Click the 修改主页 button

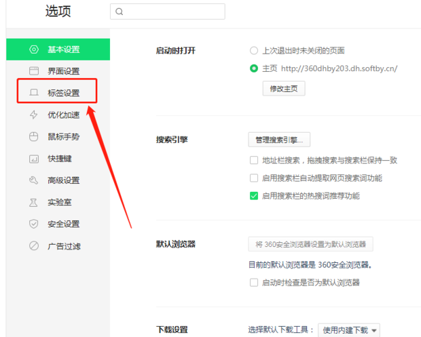point(284,88)
